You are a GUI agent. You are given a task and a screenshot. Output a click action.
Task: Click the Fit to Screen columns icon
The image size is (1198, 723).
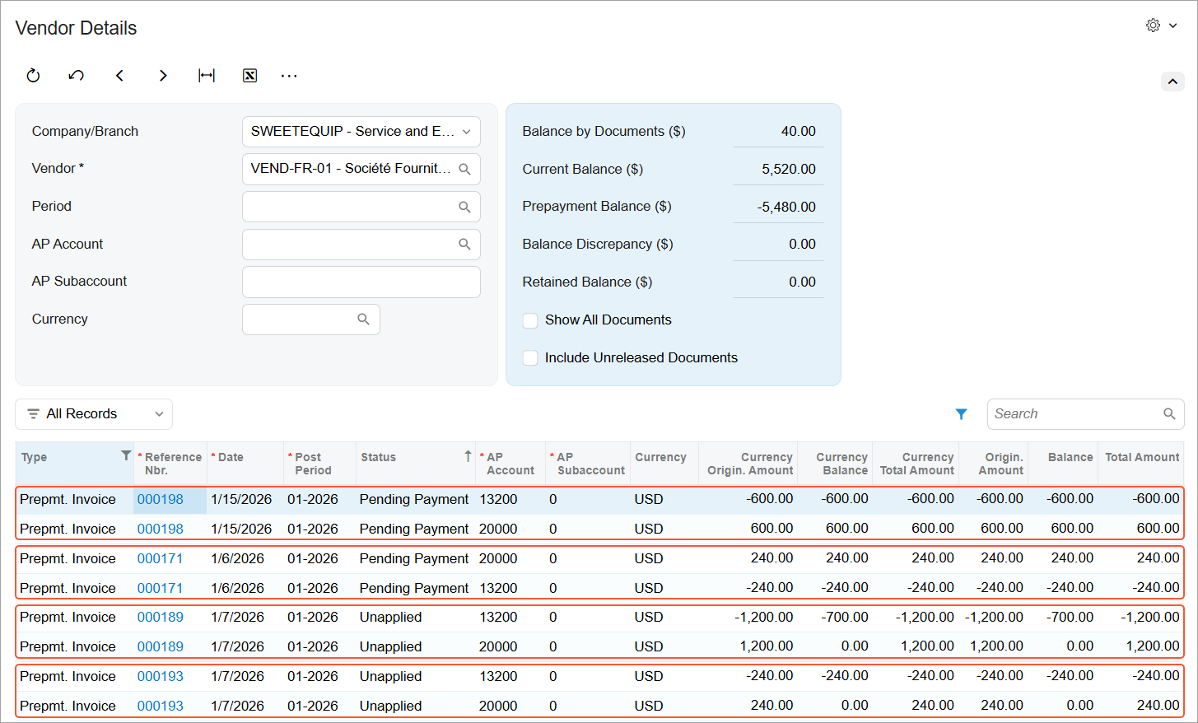coord(207,76)
